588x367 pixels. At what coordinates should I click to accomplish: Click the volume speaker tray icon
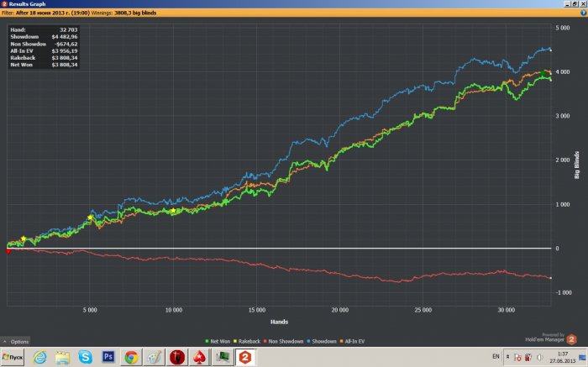(x=540, y=357)
